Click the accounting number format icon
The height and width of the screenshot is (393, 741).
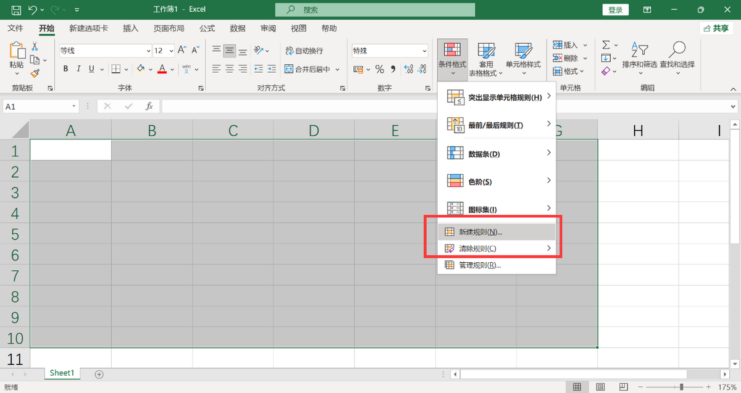click(x=359, y=69)
